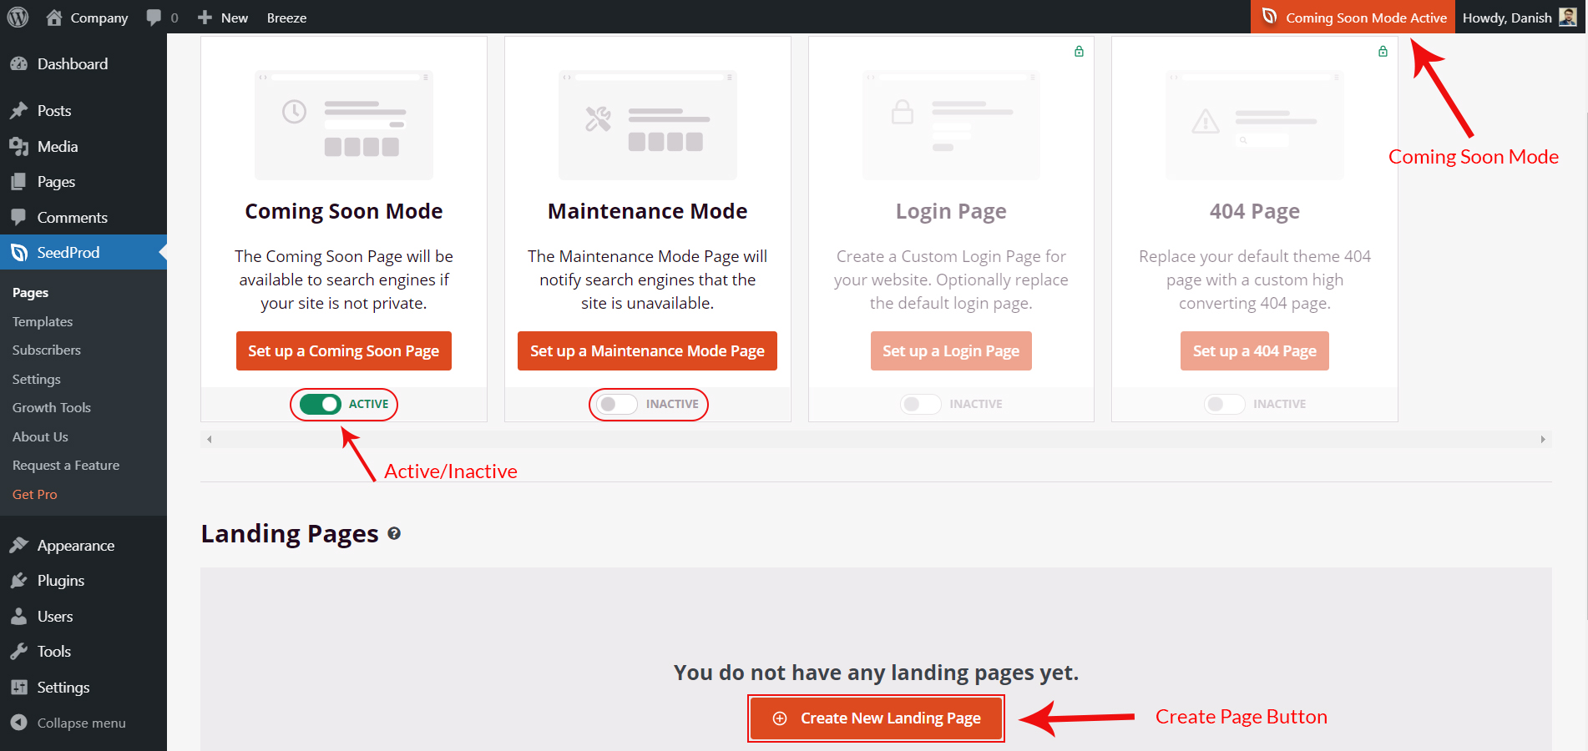Click Set up a Coming Soon Page
This screenshot has height=751, width=1588.
(344, 351)
